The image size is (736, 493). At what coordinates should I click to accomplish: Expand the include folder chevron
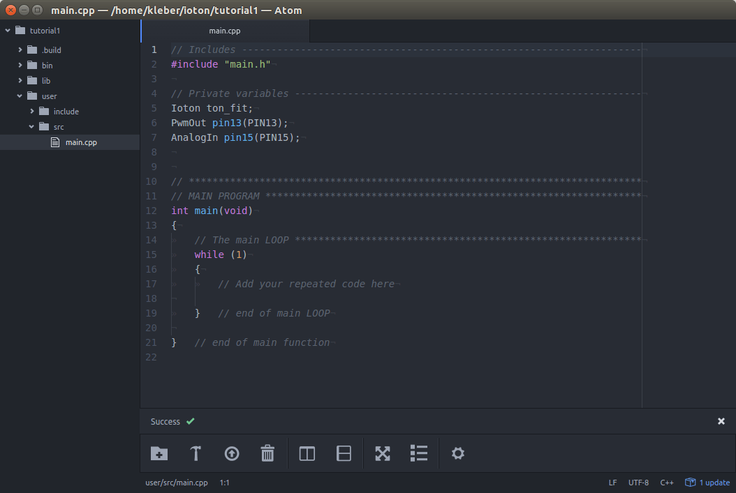click(31, 111)
